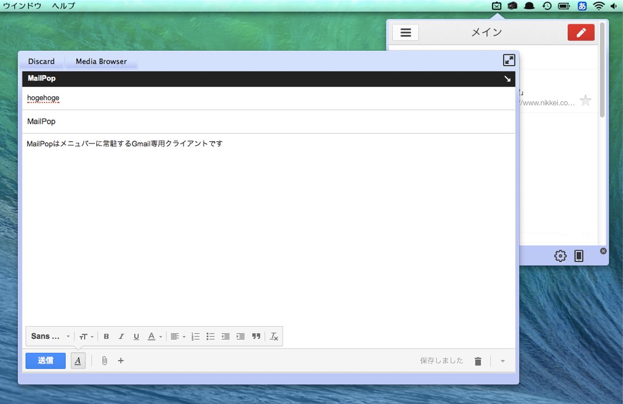This screenshot has height=404, width=623.
Task: Close the MailPop panel with x
Action: click(603, 251)
